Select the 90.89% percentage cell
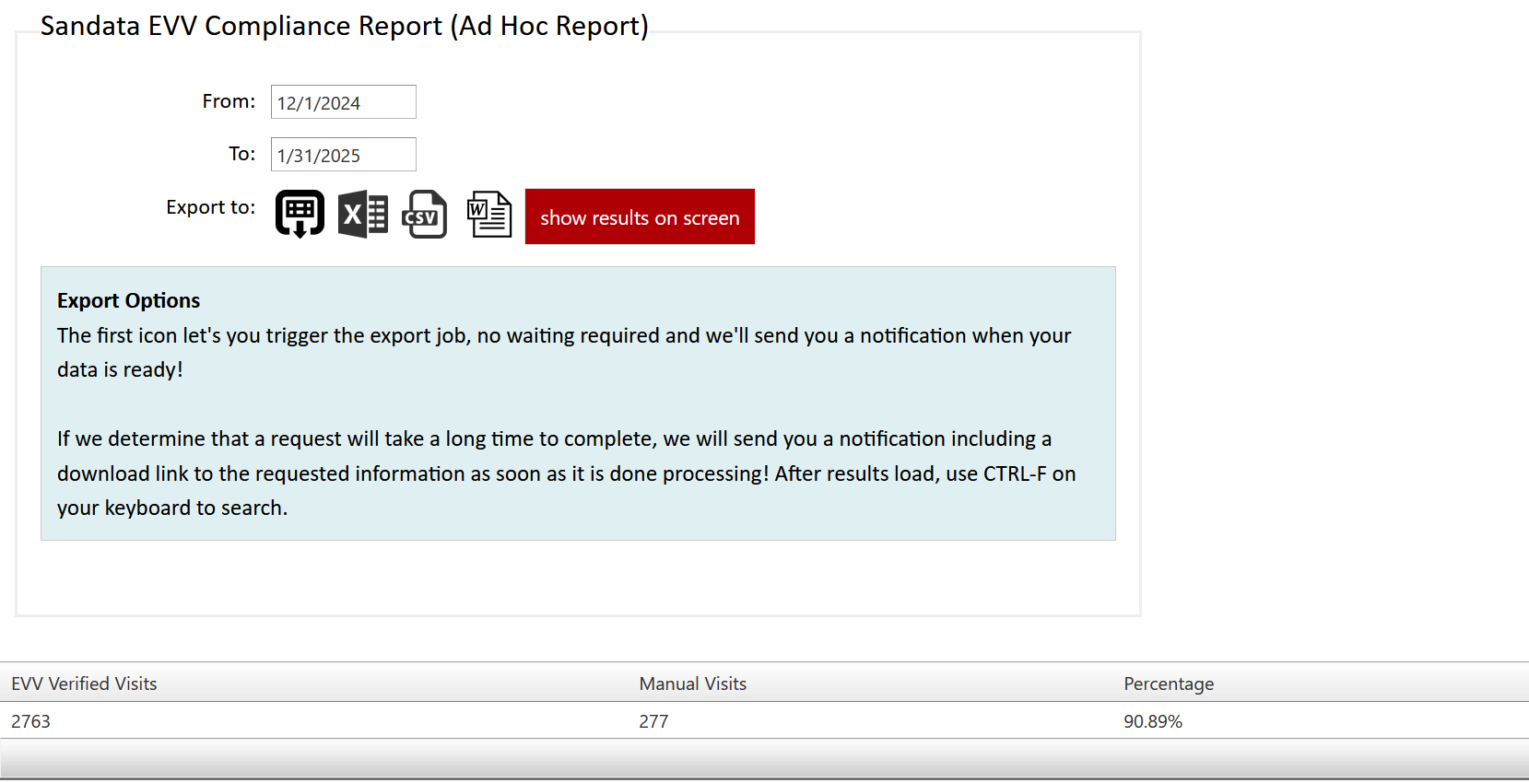1529x783 pixels. (x=1153, y=721)
